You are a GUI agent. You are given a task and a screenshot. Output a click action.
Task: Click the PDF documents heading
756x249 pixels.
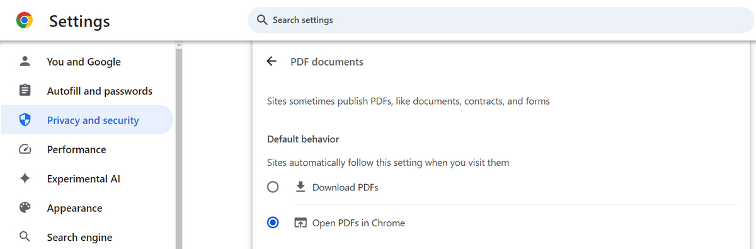click(327, 62)
